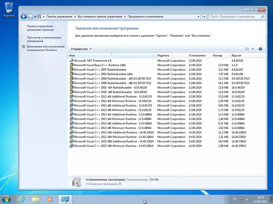The image size is (273, 204).
Task: Expand arrow after Все элементы панели управления
Action: pos(125,17)
